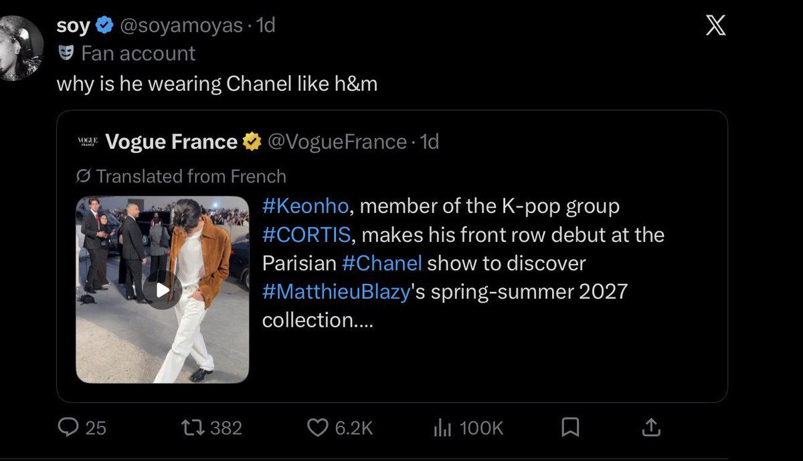Click the X logo in top corner
Screen dimensions: 803x461
(x=715, y=27)
